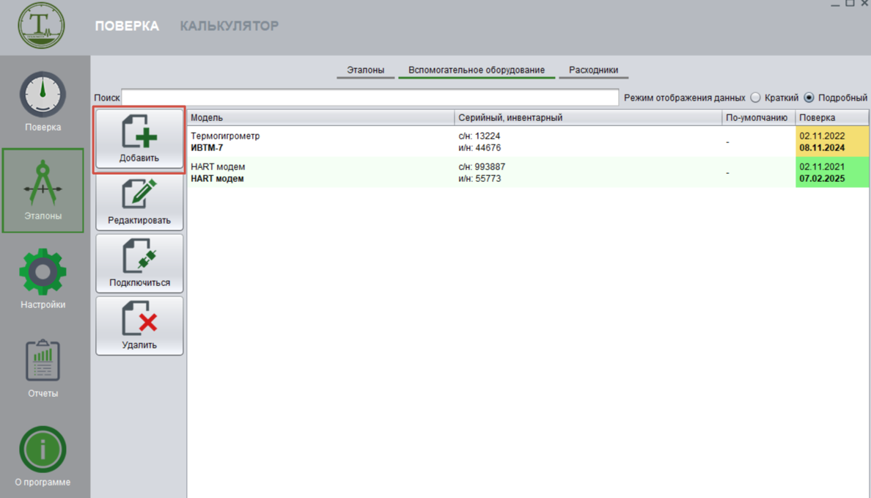Select the Краткий display mode radio button
The width and height of the screenshot is (871, 498).
[755, 98]
